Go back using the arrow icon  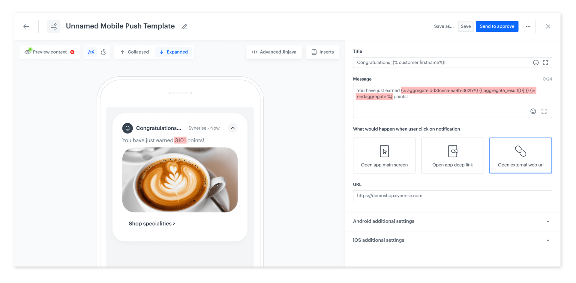point(26,26)
